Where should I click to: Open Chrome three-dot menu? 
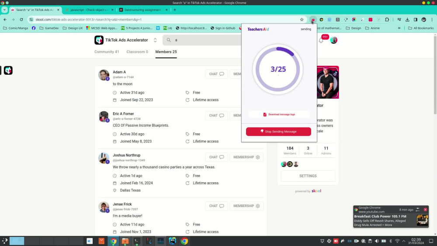point(432,20)
